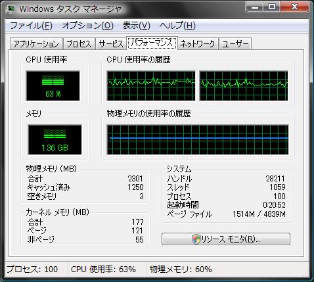Open リソース モニタ(R)... button
314x282 pixels.
pyautogui.click(x=226, y=239)
